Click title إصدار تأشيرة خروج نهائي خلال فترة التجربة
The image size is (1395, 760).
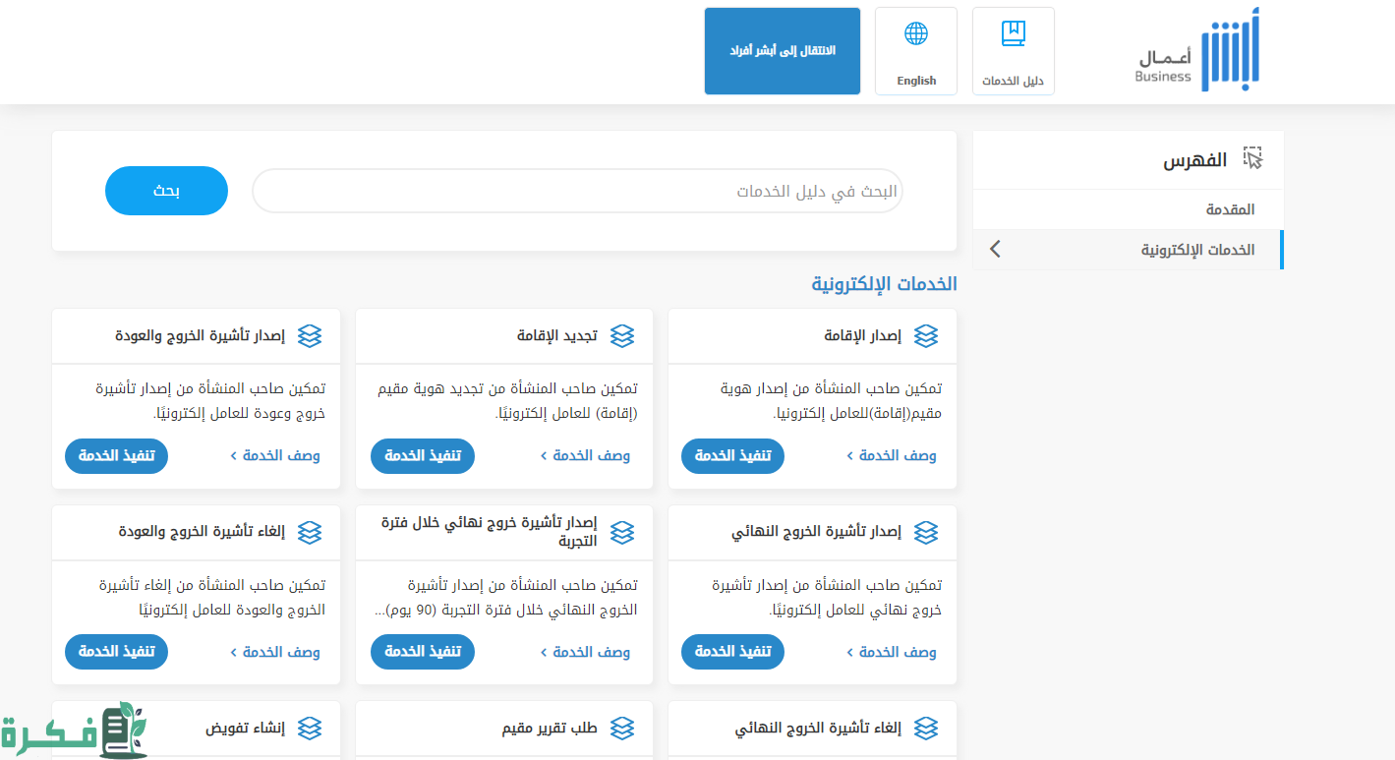click(490, 532)
